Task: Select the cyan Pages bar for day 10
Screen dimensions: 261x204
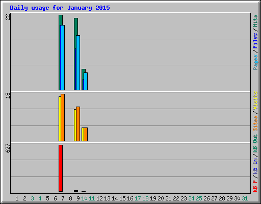Action: [x=86, y=82]
